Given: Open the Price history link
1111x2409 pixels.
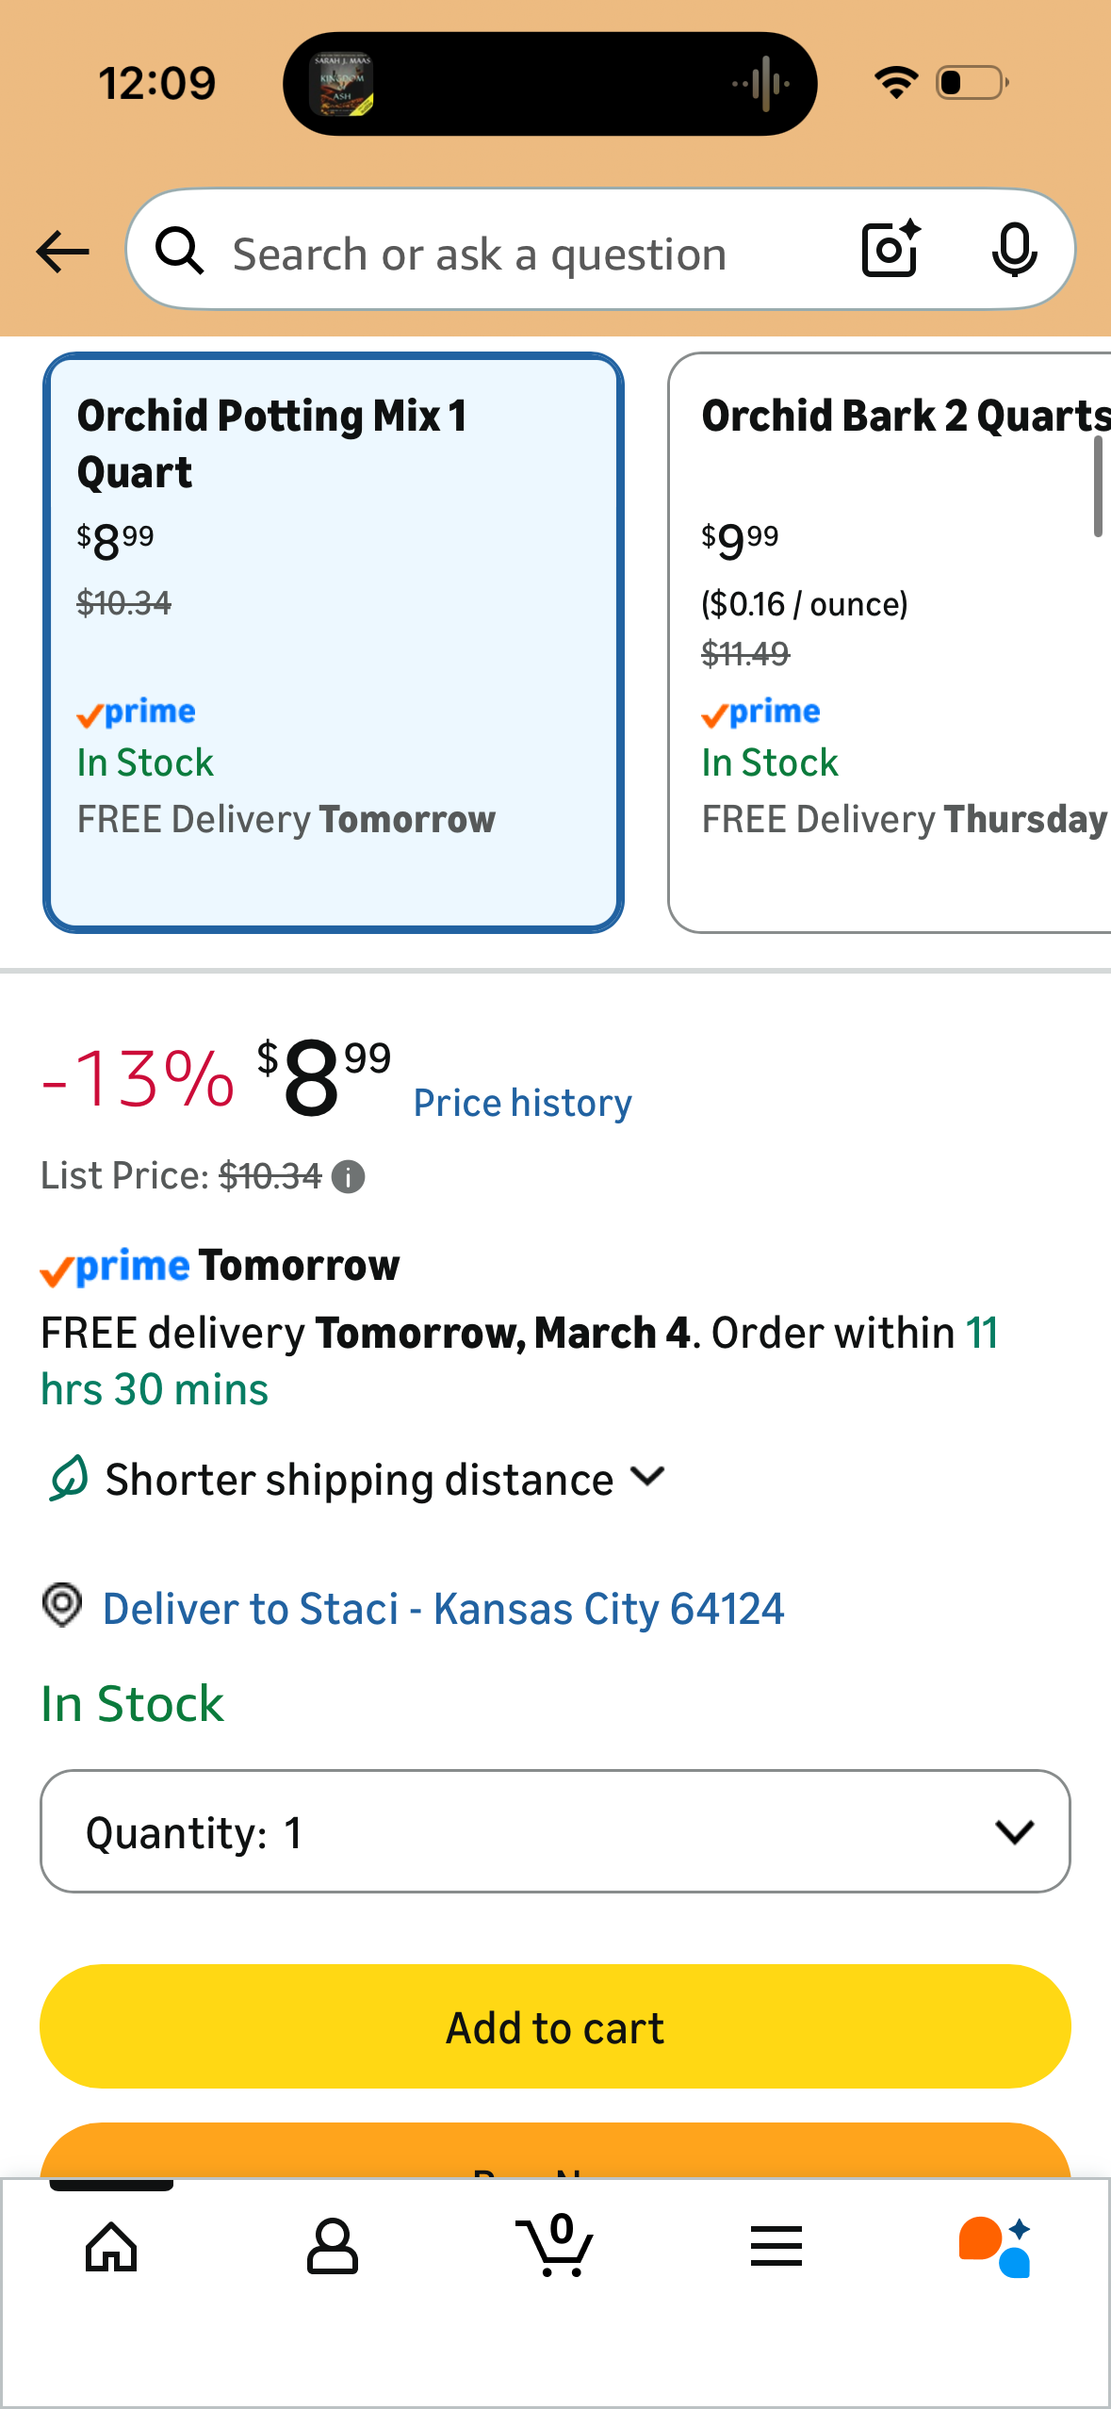Looking at the screenshot, I should point(523,1103).
